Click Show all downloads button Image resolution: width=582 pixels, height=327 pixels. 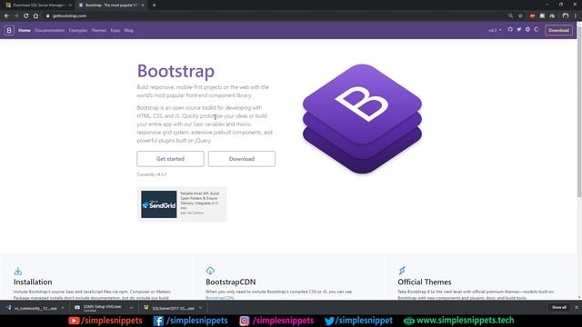point(559,307)
